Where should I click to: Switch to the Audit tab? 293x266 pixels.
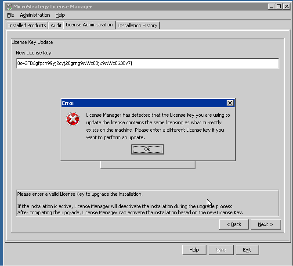pos(56,25)
